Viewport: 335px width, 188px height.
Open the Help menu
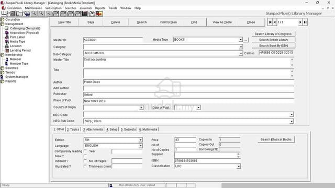(x=138, y=8)
